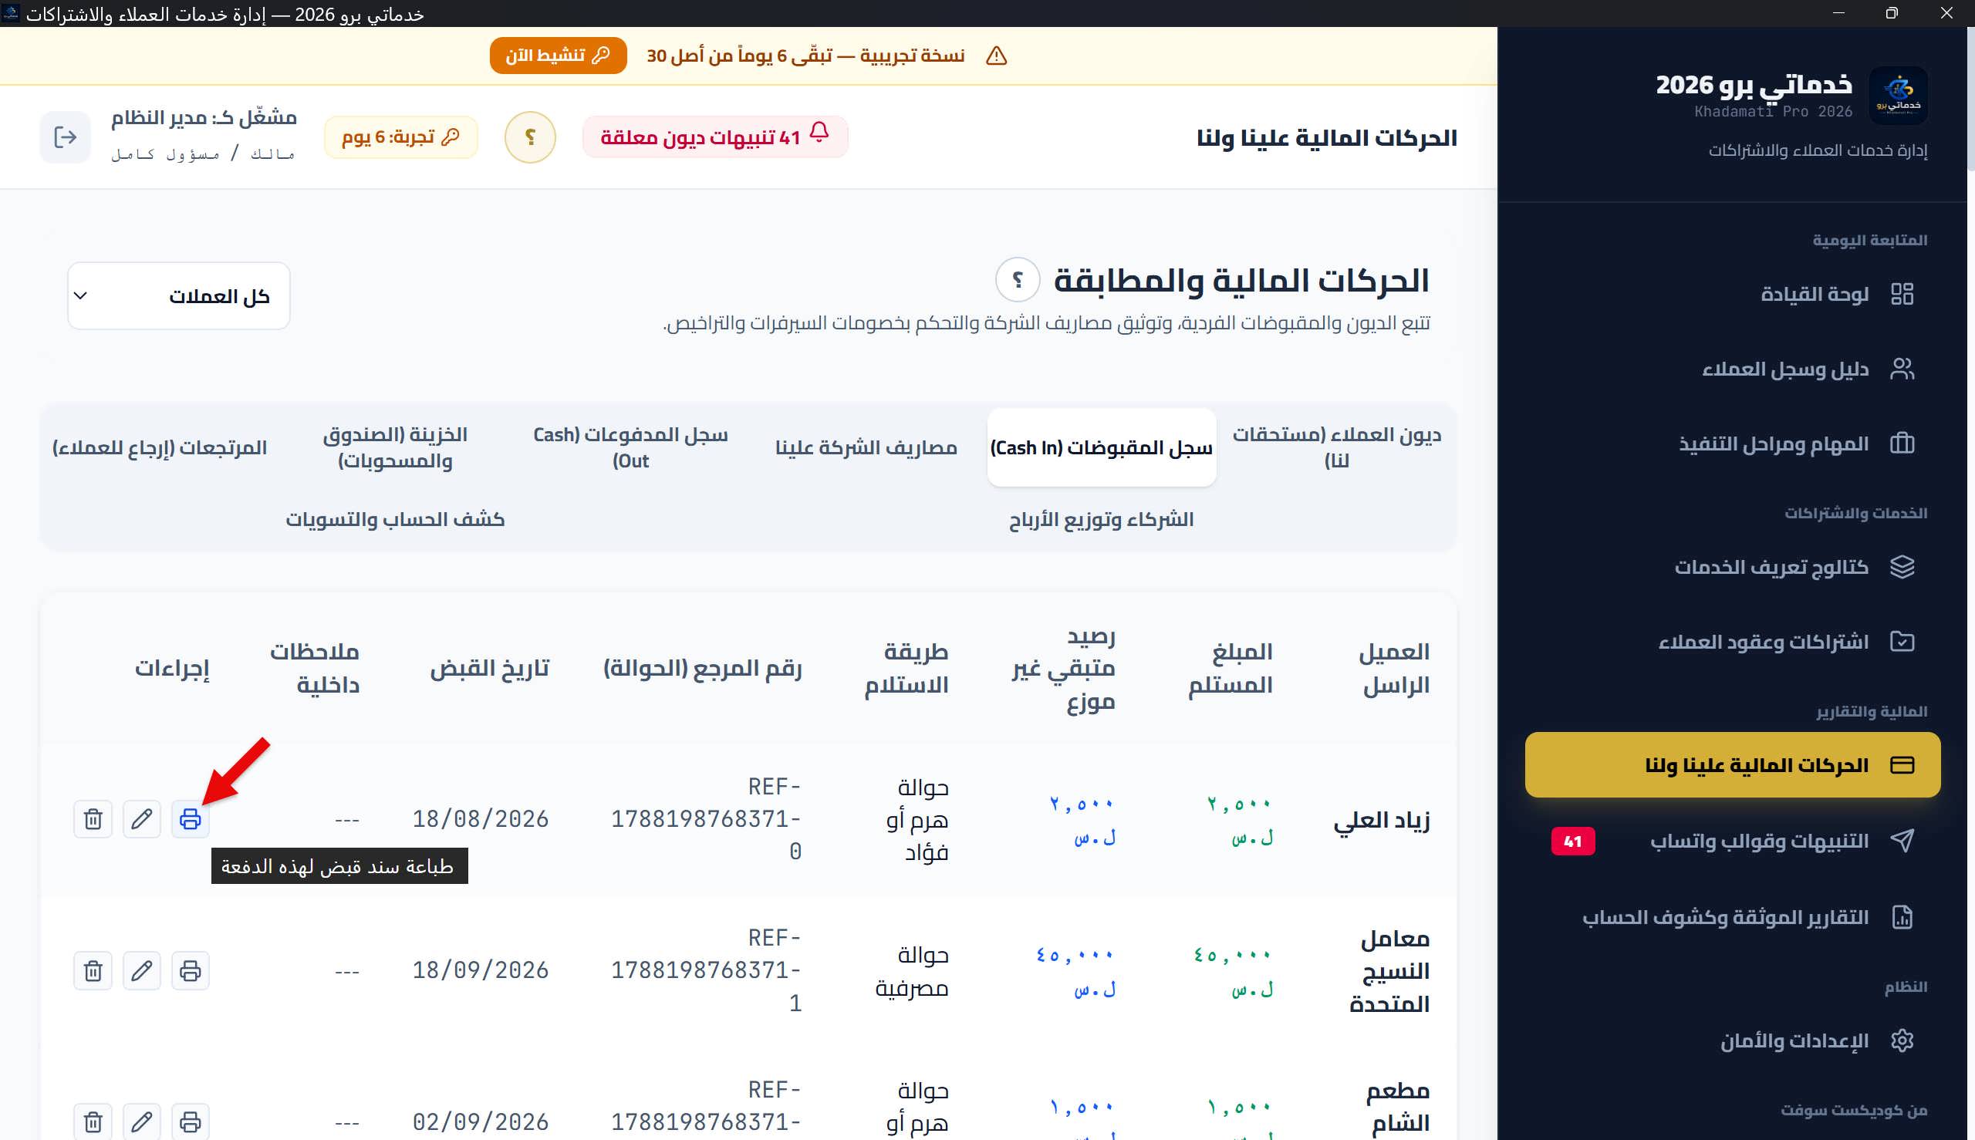Open الخزينة (الصندوق والمسحوبات) tab
Viewport: 1975px width, 1140px height.
pyautogui.click(x=396, y=447)
